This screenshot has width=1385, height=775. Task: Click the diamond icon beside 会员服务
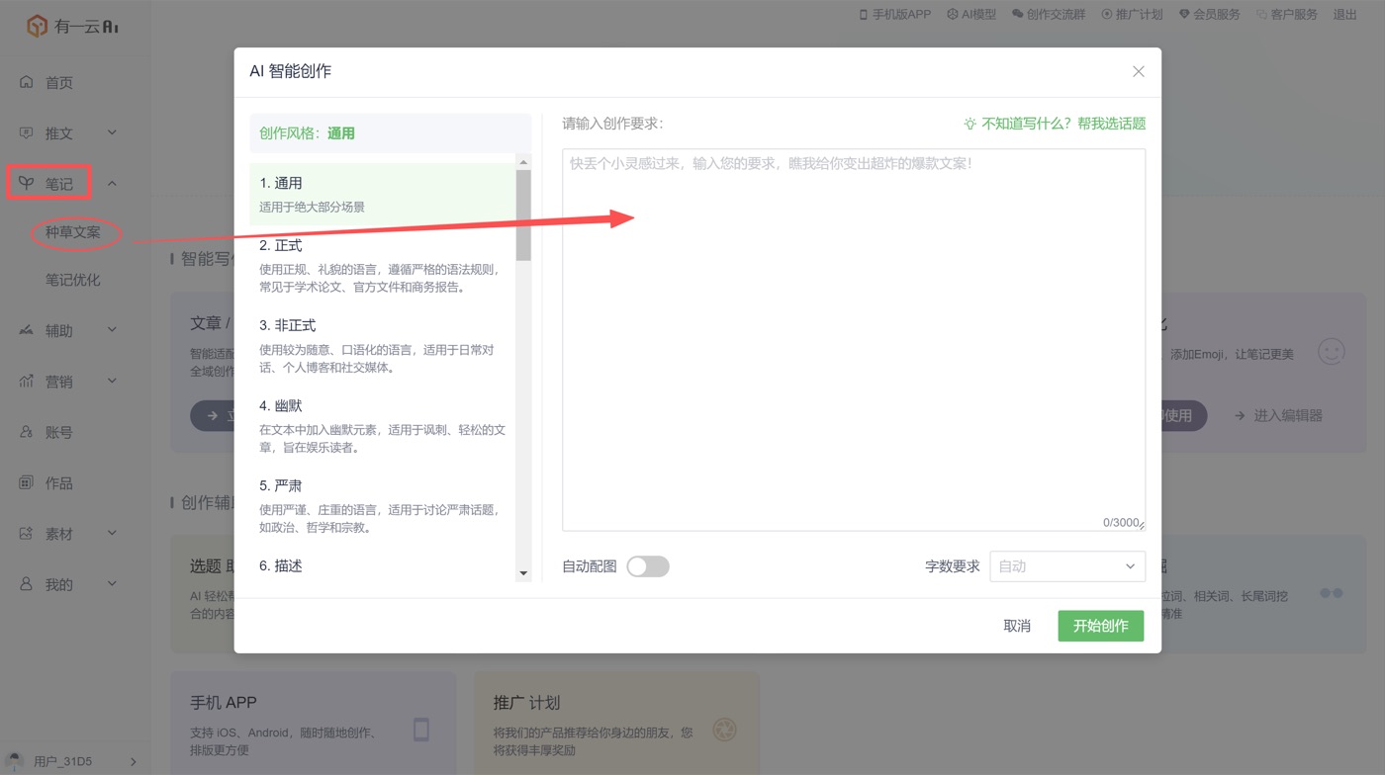(1184, 15)
